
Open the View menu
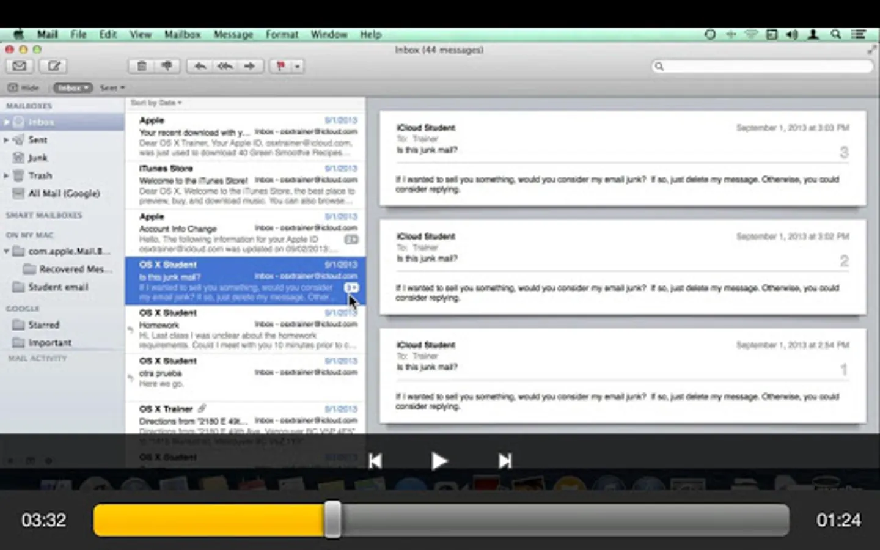coord(140,34)
